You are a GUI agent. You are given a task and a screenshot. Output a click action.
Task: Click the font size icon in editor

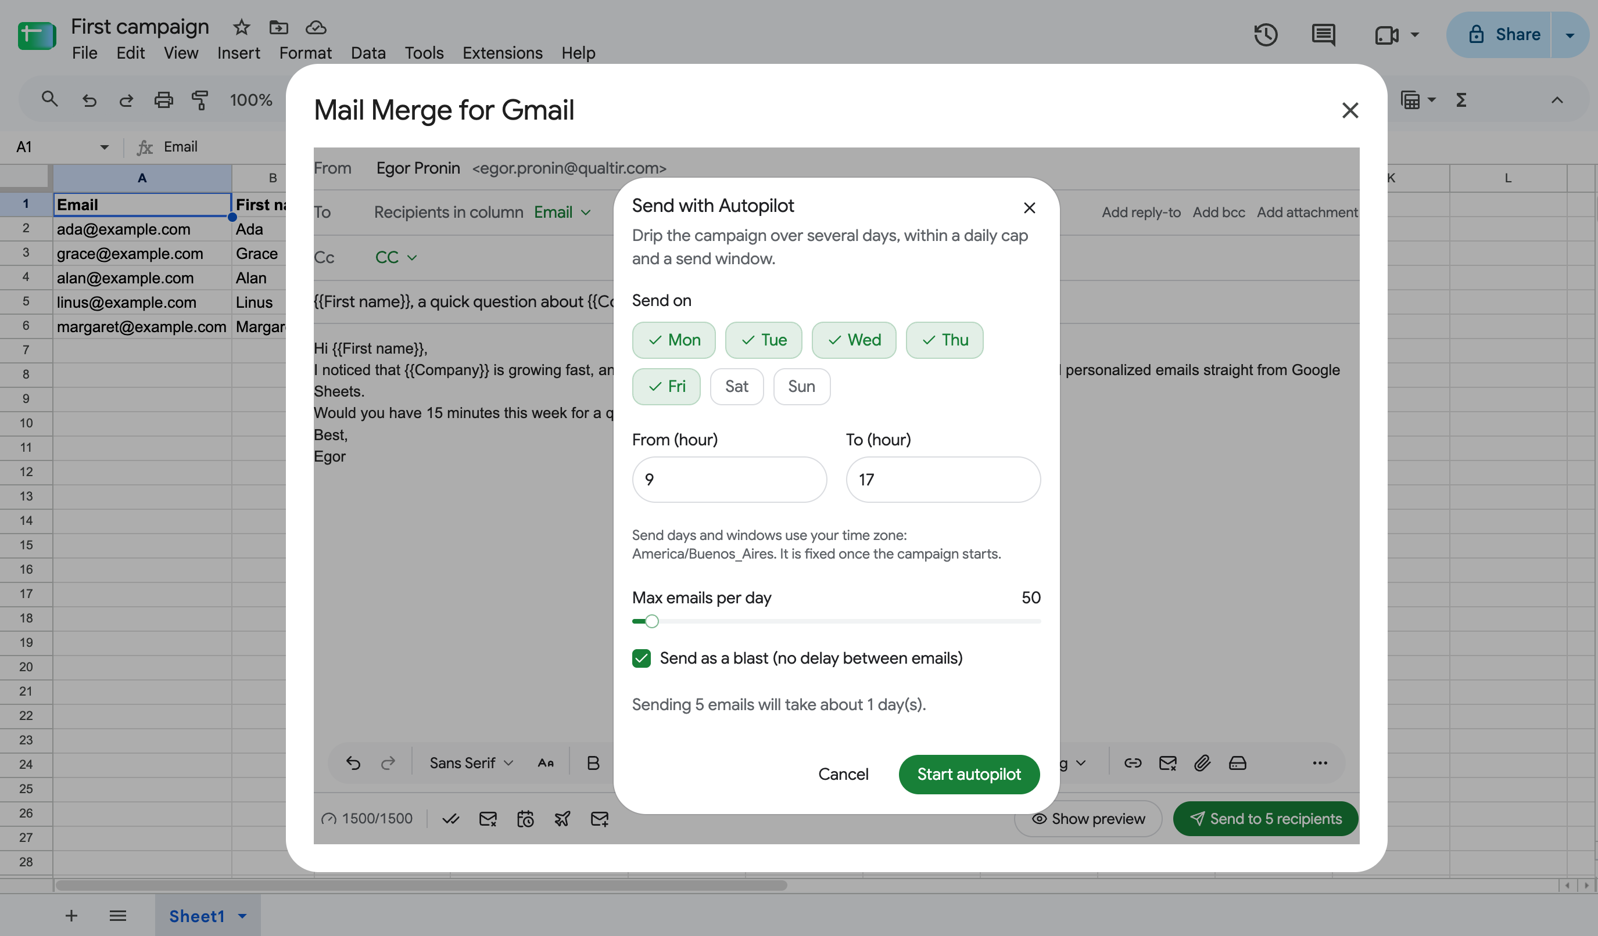(x=545, y=763)
